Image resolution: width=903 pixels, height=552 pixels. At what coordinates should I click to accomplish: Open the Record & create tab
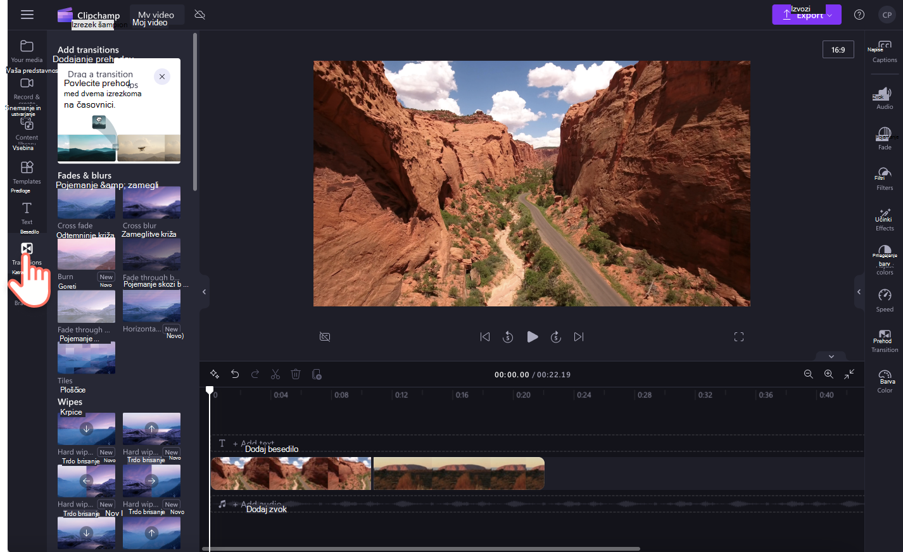click(x=27, y=90)
